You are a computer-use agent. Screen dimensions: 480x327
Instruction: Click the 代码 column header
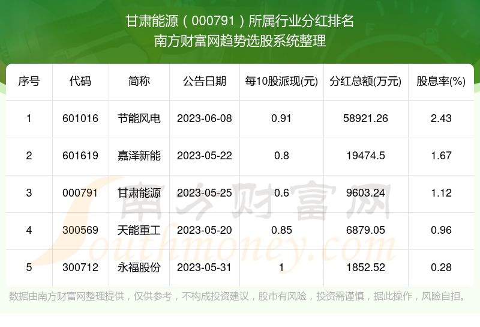(80, 82)
